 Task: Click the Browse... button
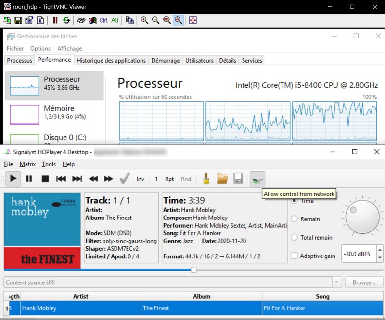[364, 282]
